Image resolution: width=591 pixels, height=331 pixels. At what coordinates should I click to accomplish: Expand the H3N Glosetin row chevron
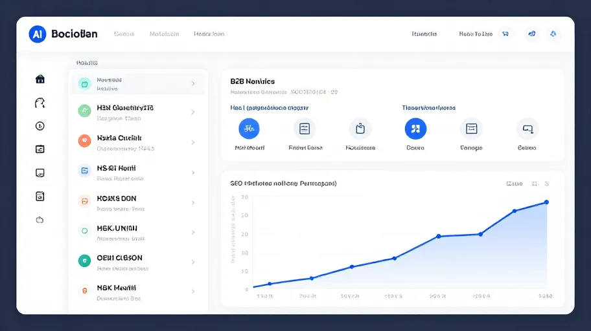[193, 112]
